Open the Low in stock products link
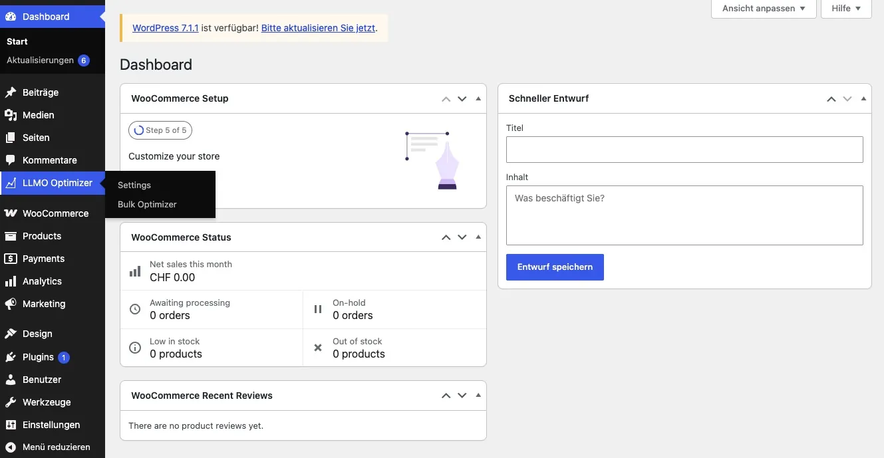The width and height of the screenshot is (884, 458). 212,348
